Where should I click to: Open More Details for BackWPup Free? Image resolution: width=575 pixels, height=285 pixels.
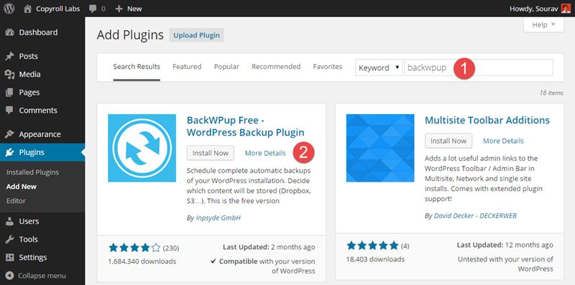pyautogui.click(x=265, y=153)
